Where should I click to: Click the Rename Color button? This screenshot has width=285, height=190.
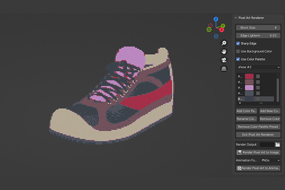(247, 119)
